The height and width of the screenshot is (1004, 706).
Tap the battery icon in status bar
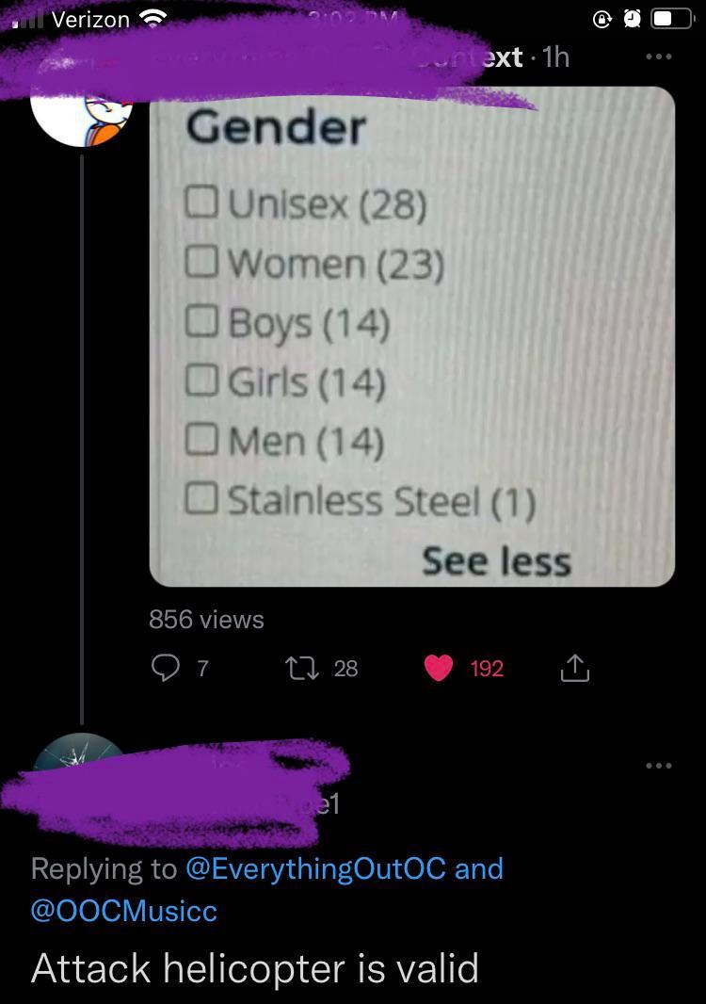point(672,19)
